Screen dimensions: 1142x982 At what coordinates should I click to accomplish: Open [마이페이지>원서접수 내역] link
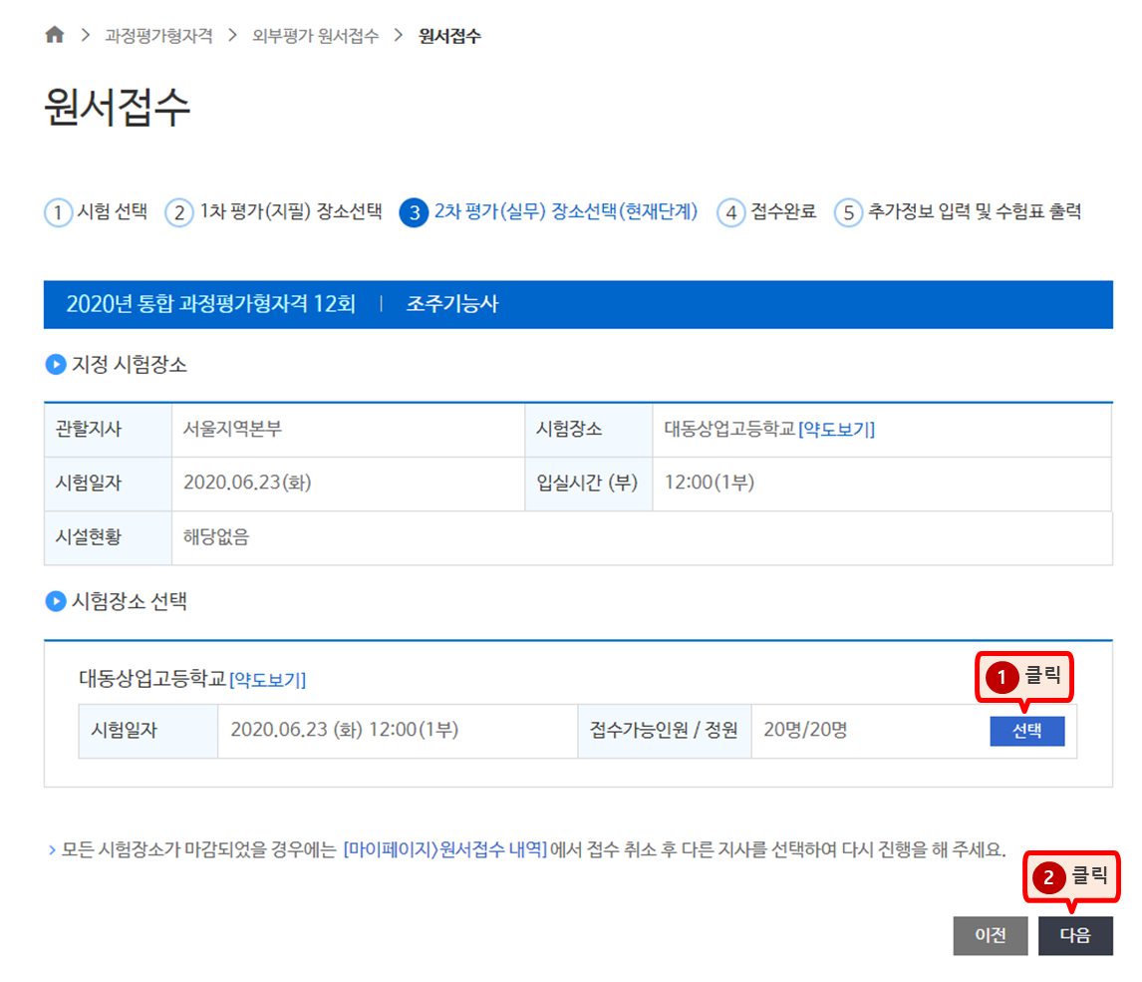[x=445, y=849]
